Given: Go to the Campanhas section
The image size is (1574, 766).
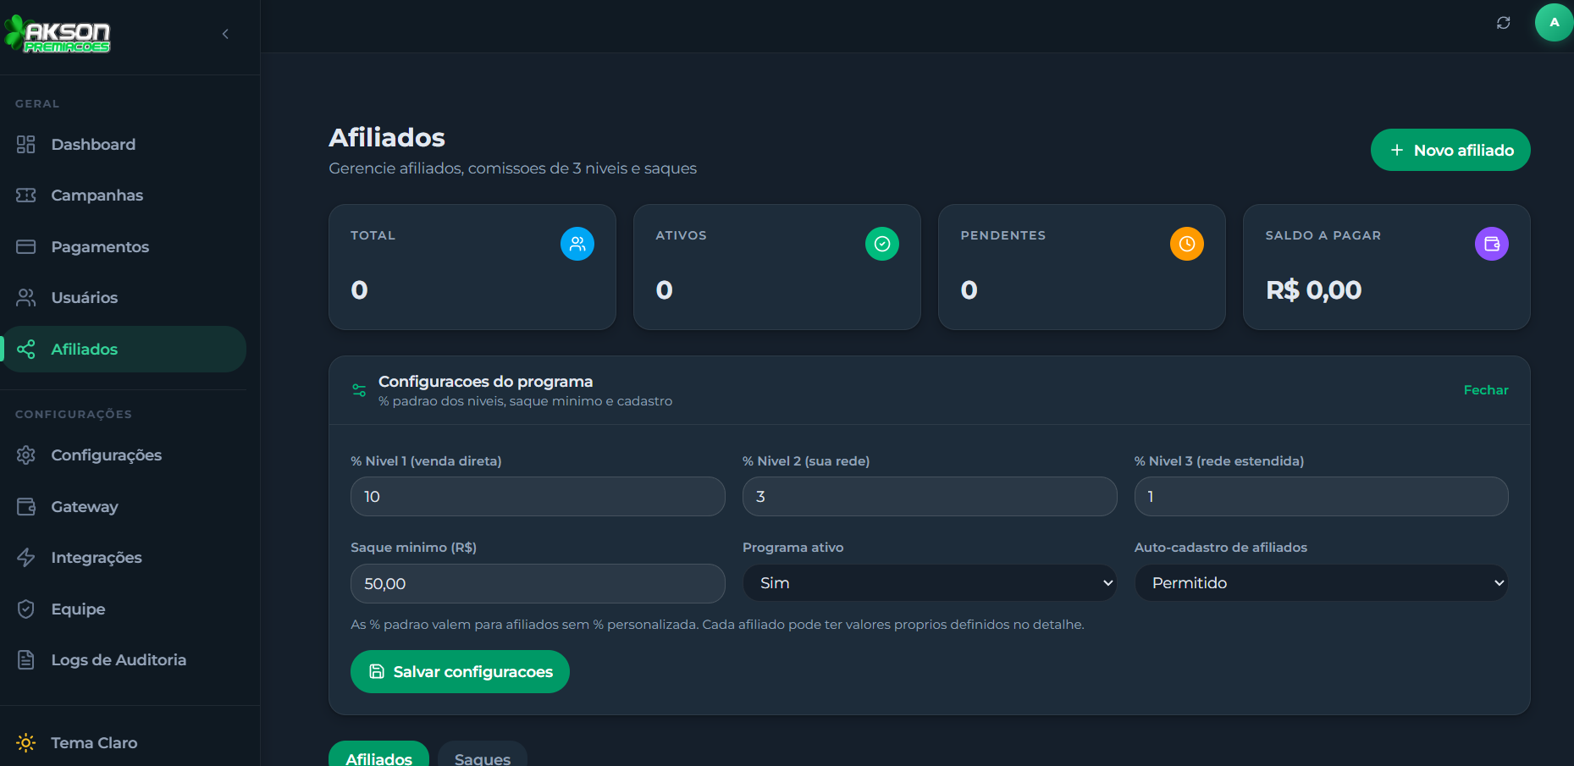Looking at the screenshot, I should [124, 196].
